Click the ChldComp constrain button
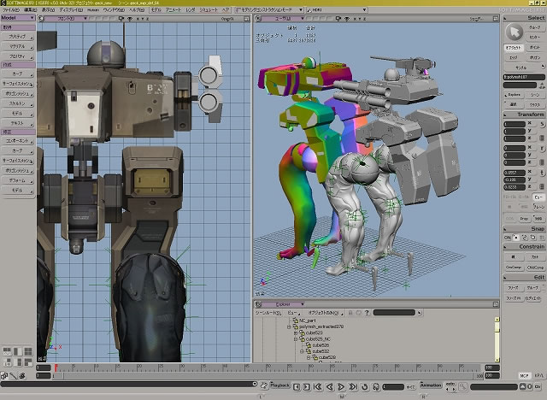 click(533, 267)
